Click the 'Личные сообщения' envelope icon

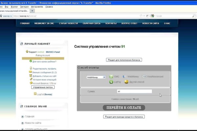pyautogui.click(x=31, y=72)
